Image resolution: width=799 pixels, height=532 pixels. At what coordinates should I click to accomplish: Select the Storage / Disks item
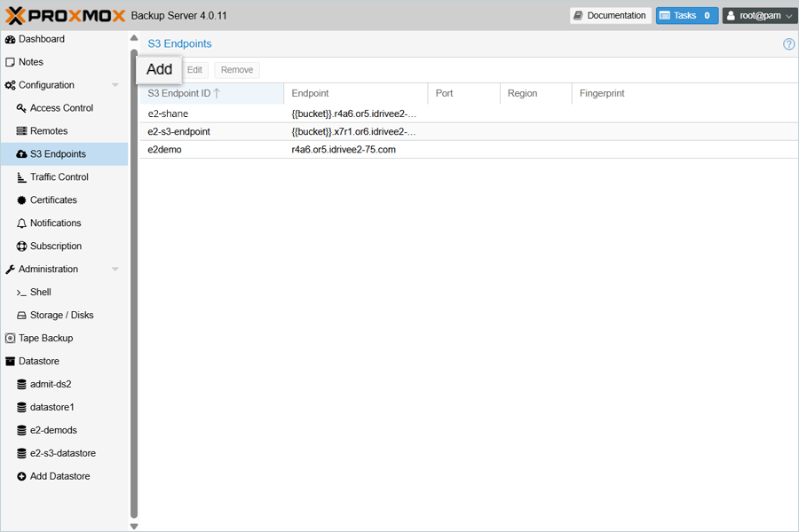61,316
